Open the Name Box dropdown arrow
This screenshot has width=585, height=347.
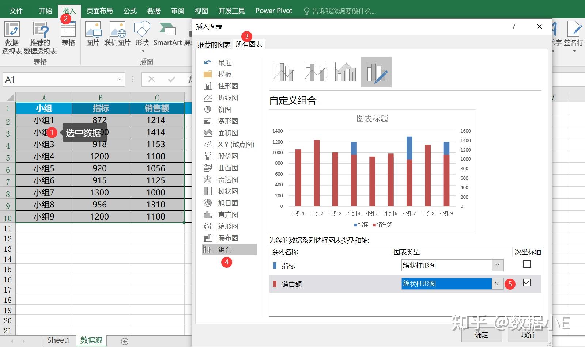click(119, 79)
